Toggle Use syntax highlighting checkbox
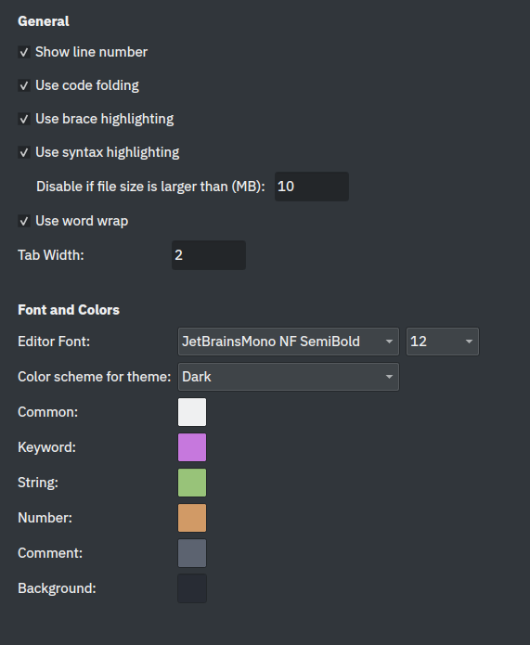This screenshot has width=530, height=645. click(24, 152)
